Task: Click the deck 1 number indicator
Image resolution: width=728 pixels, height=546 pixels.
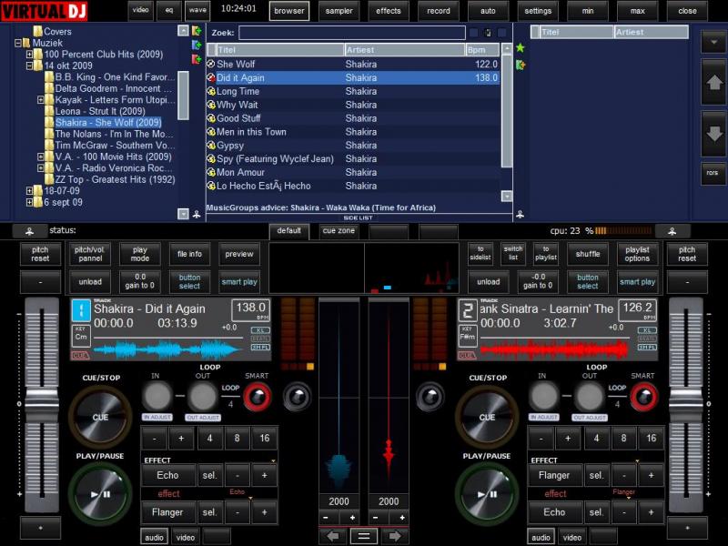Action: pos(81,310)
